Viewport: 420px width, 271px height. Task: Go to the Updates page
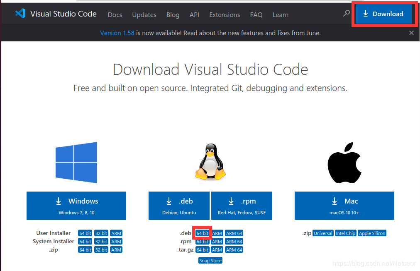click(x=144, y=14)
